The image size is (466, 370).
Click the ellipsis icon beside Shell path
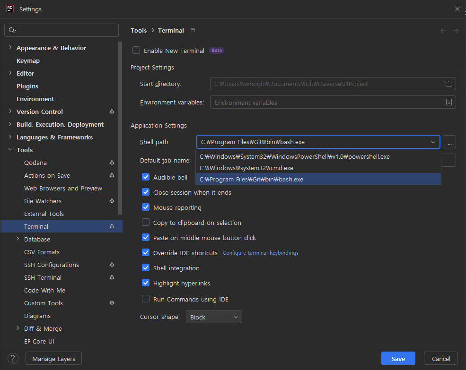tap(449, 142)
